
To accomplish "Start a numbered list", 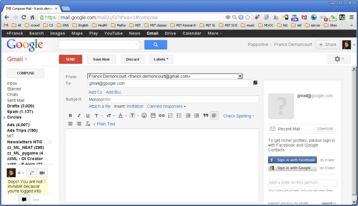I will 170,115.
